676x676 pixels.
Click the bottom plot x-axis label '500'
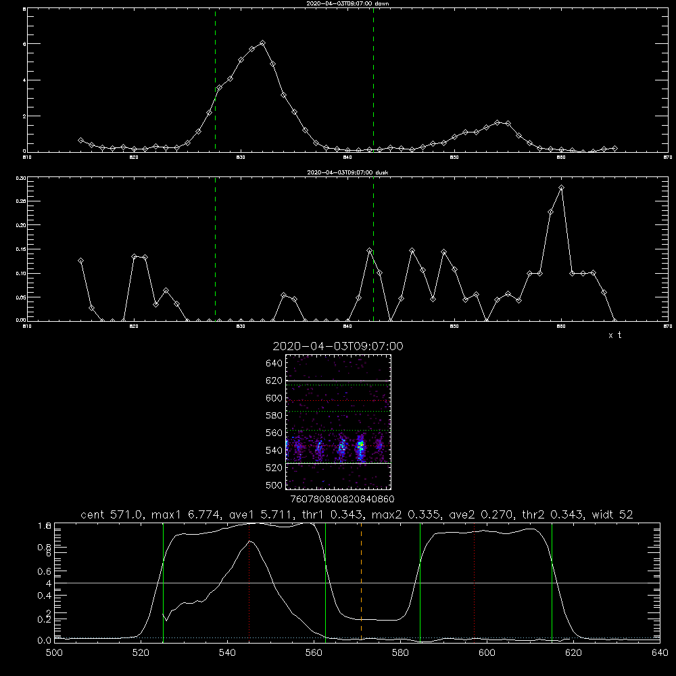pyautogui.click(x=54, y=653)
